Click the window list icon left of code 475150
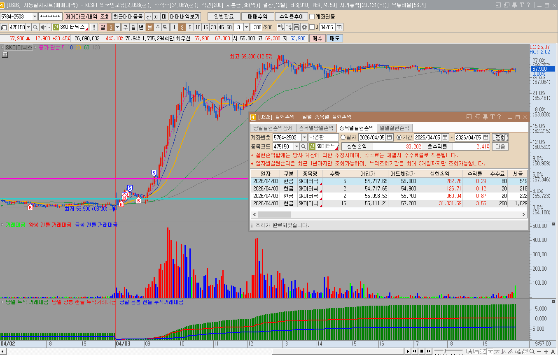Screen dimensions: 558x355 click(4, 27)
